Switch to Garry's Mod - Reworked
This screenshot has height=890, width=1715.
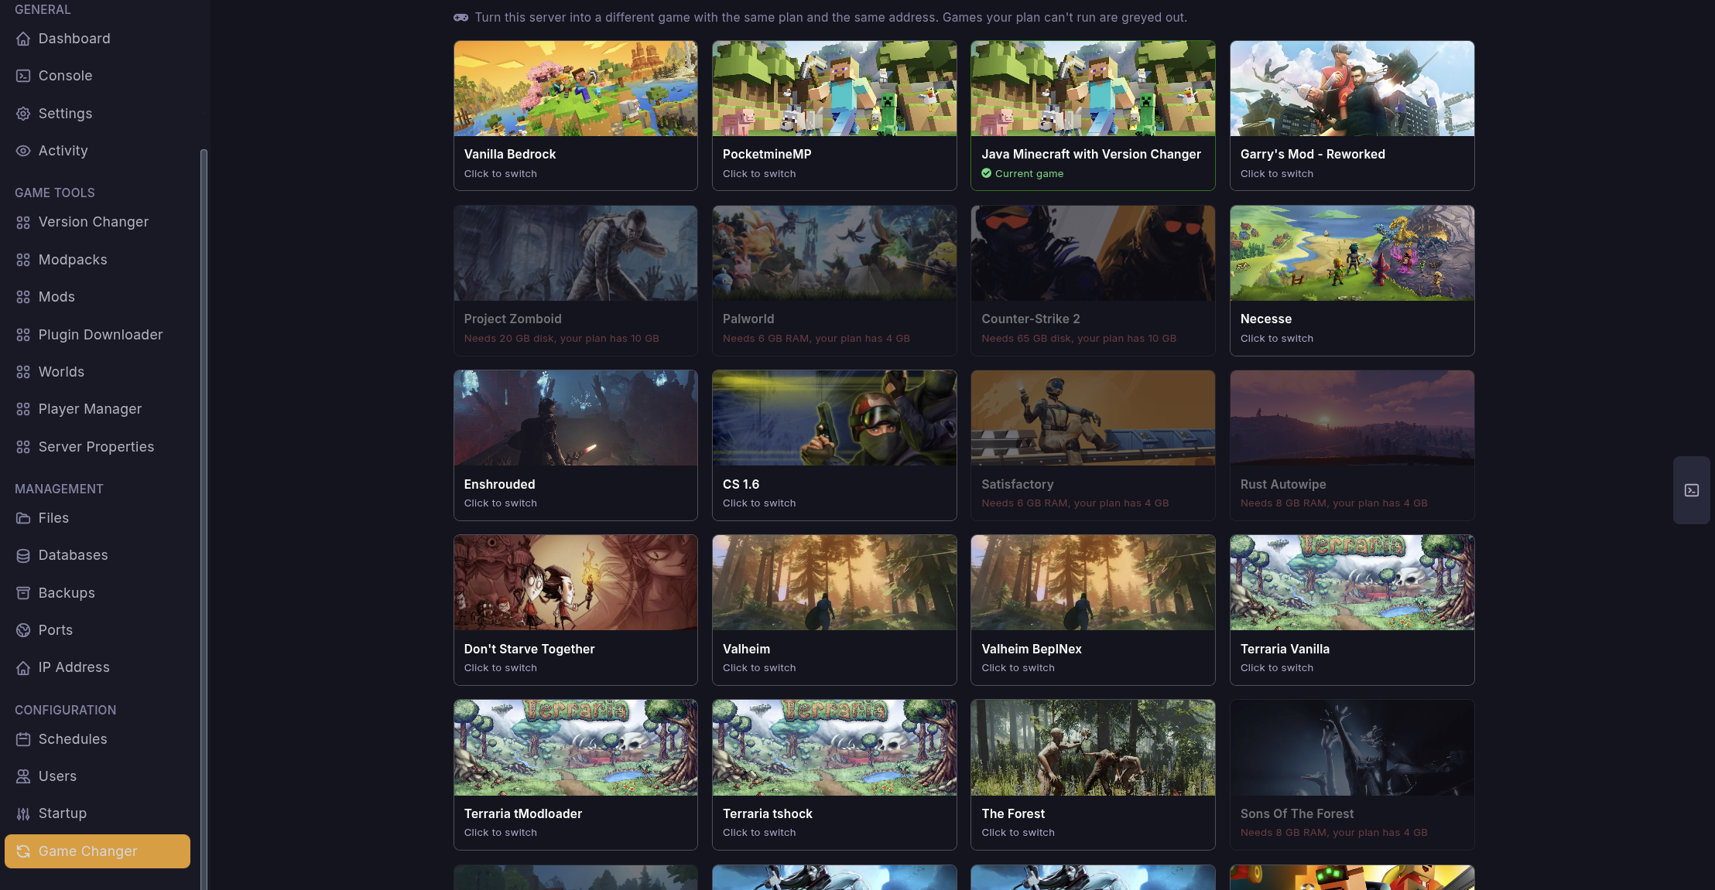coord(1352,115)
